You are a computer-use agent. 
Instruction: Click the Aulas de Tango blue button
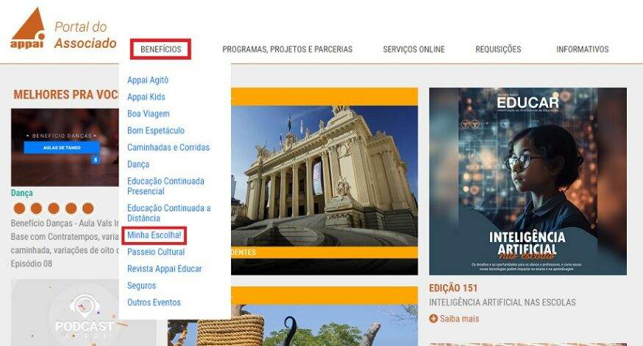pyautogui.click(x=62, y=147)
